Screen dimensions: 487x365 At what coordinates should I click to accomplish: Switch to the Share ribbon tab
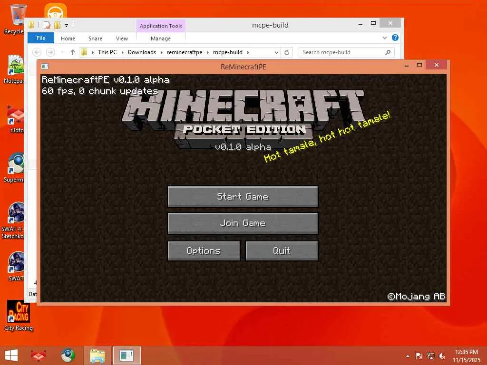pyautogui.click(x=95, y=38)
